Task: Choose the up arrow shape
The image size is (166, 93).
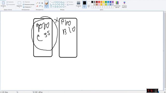Action: (x=64, y=4)
